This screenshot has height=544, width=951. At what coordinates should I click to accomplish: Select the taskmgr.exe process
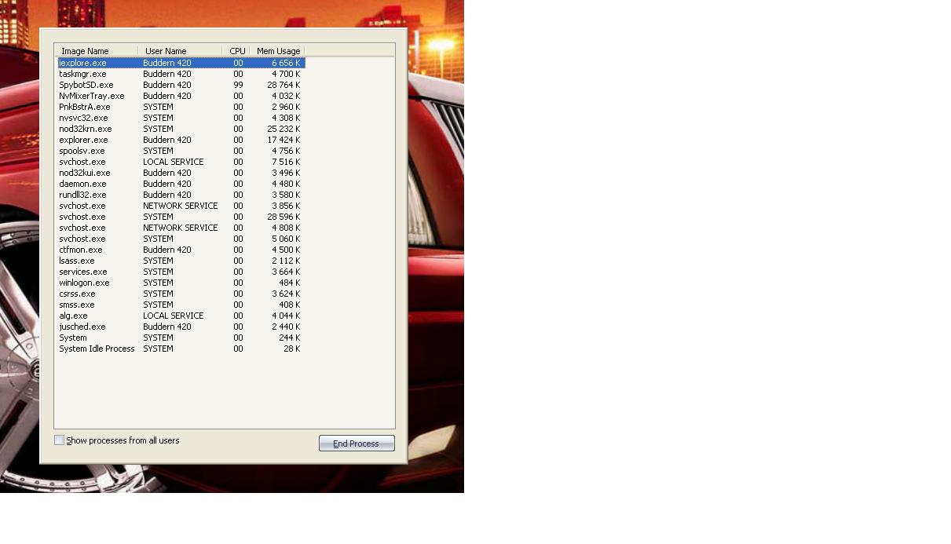(181, 74)
